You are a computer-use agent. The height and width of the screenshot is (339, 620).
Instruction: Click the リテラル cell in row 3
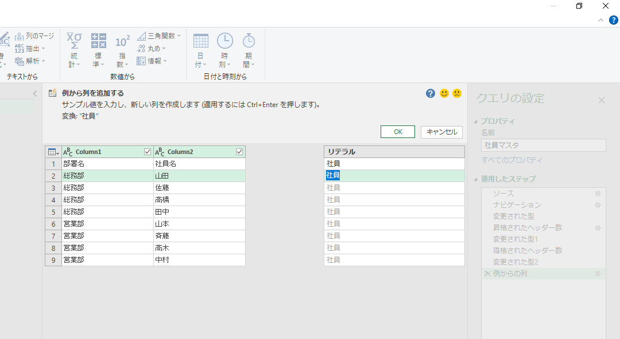coord(394,188)
